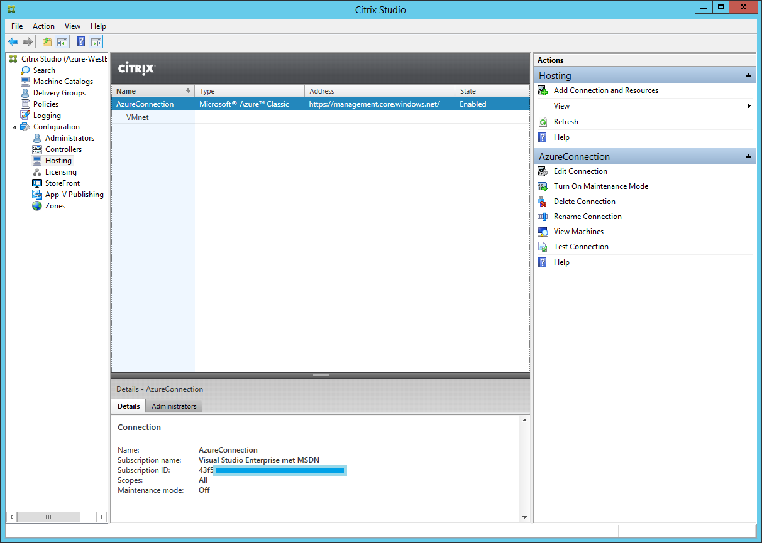Open the View menu in the menu bar
Image resolution: width=762 pixels, height=543 pixels.
click(x=72, y=26)
